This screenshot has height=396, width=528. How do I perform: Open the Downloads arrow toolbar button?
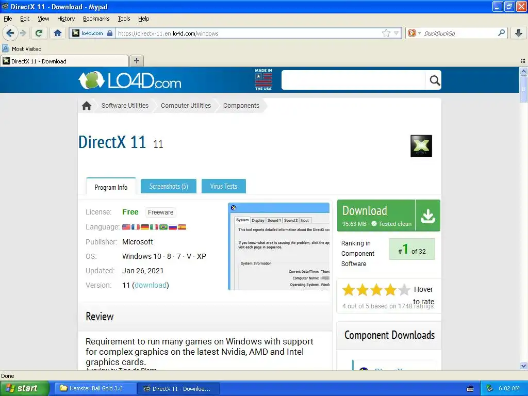519,33
